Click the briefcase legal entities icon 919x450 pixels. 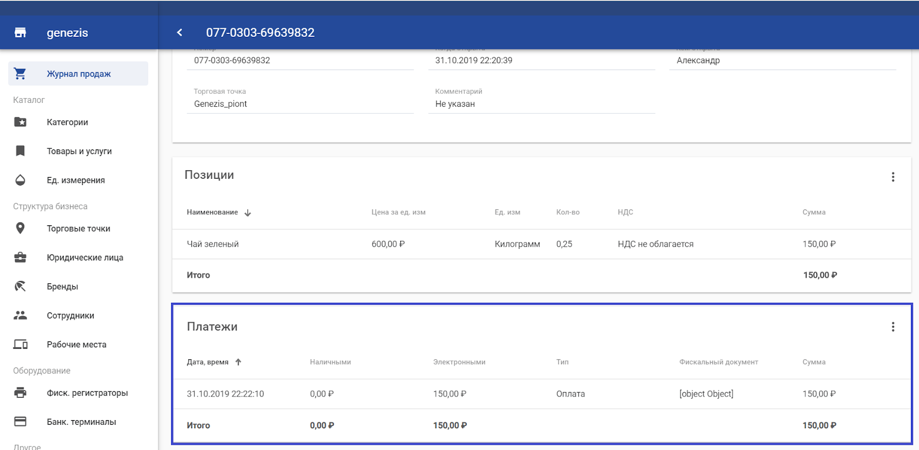[x=20, y=257]
